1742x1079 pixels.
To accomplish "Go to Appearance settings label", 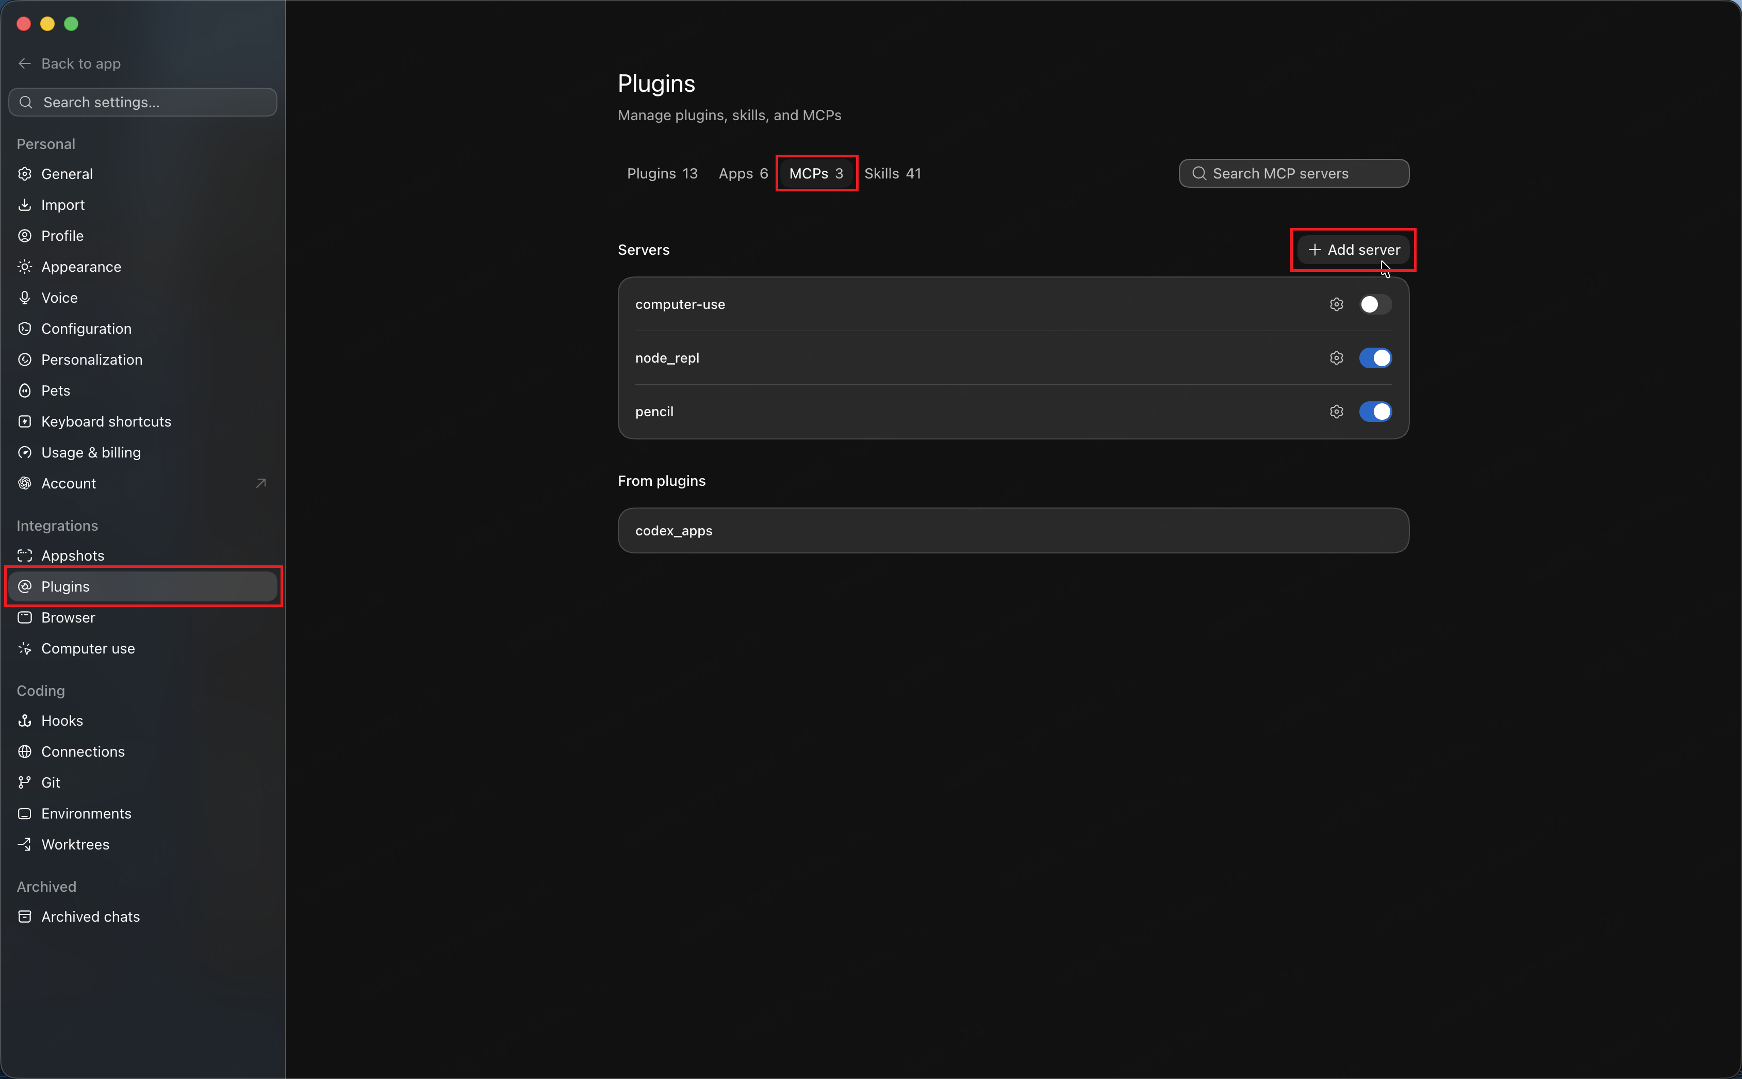I will [81, 267].
